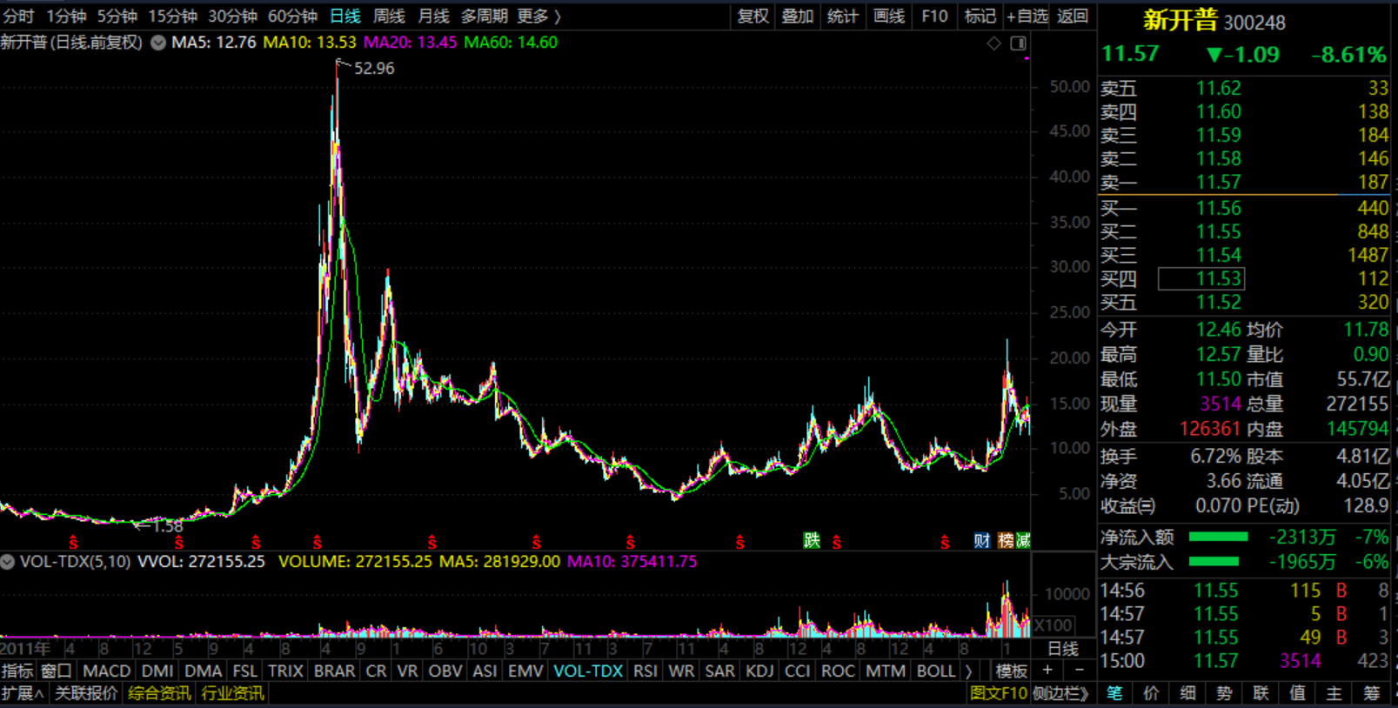Viewport: 1398px width, 708px height.
Task: Open the 窗口 window menu
Action: click(57, 671)
